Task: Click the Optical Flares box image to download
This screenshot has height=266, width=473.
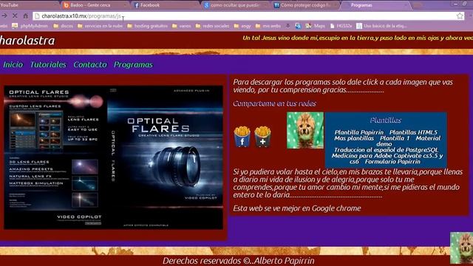Action: coord(113,157)
